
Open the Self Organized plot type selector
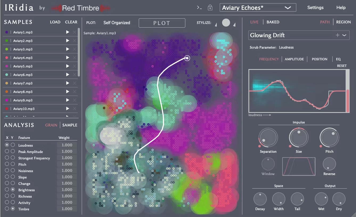117,23
